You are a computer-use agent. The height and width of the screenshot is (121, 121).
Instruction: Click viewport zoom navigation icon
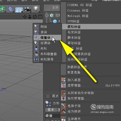(x=30, y=17)
